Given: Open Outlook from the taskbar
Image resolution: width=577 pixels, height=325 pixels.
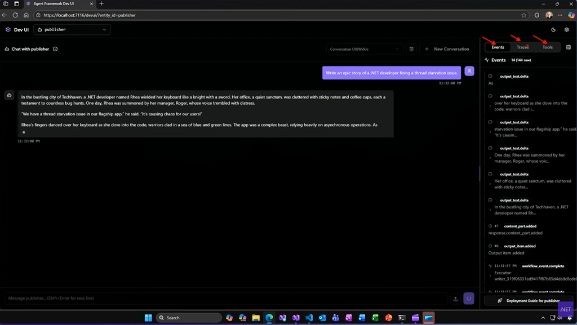Looking at the screenshot, I should pos(322,318).
